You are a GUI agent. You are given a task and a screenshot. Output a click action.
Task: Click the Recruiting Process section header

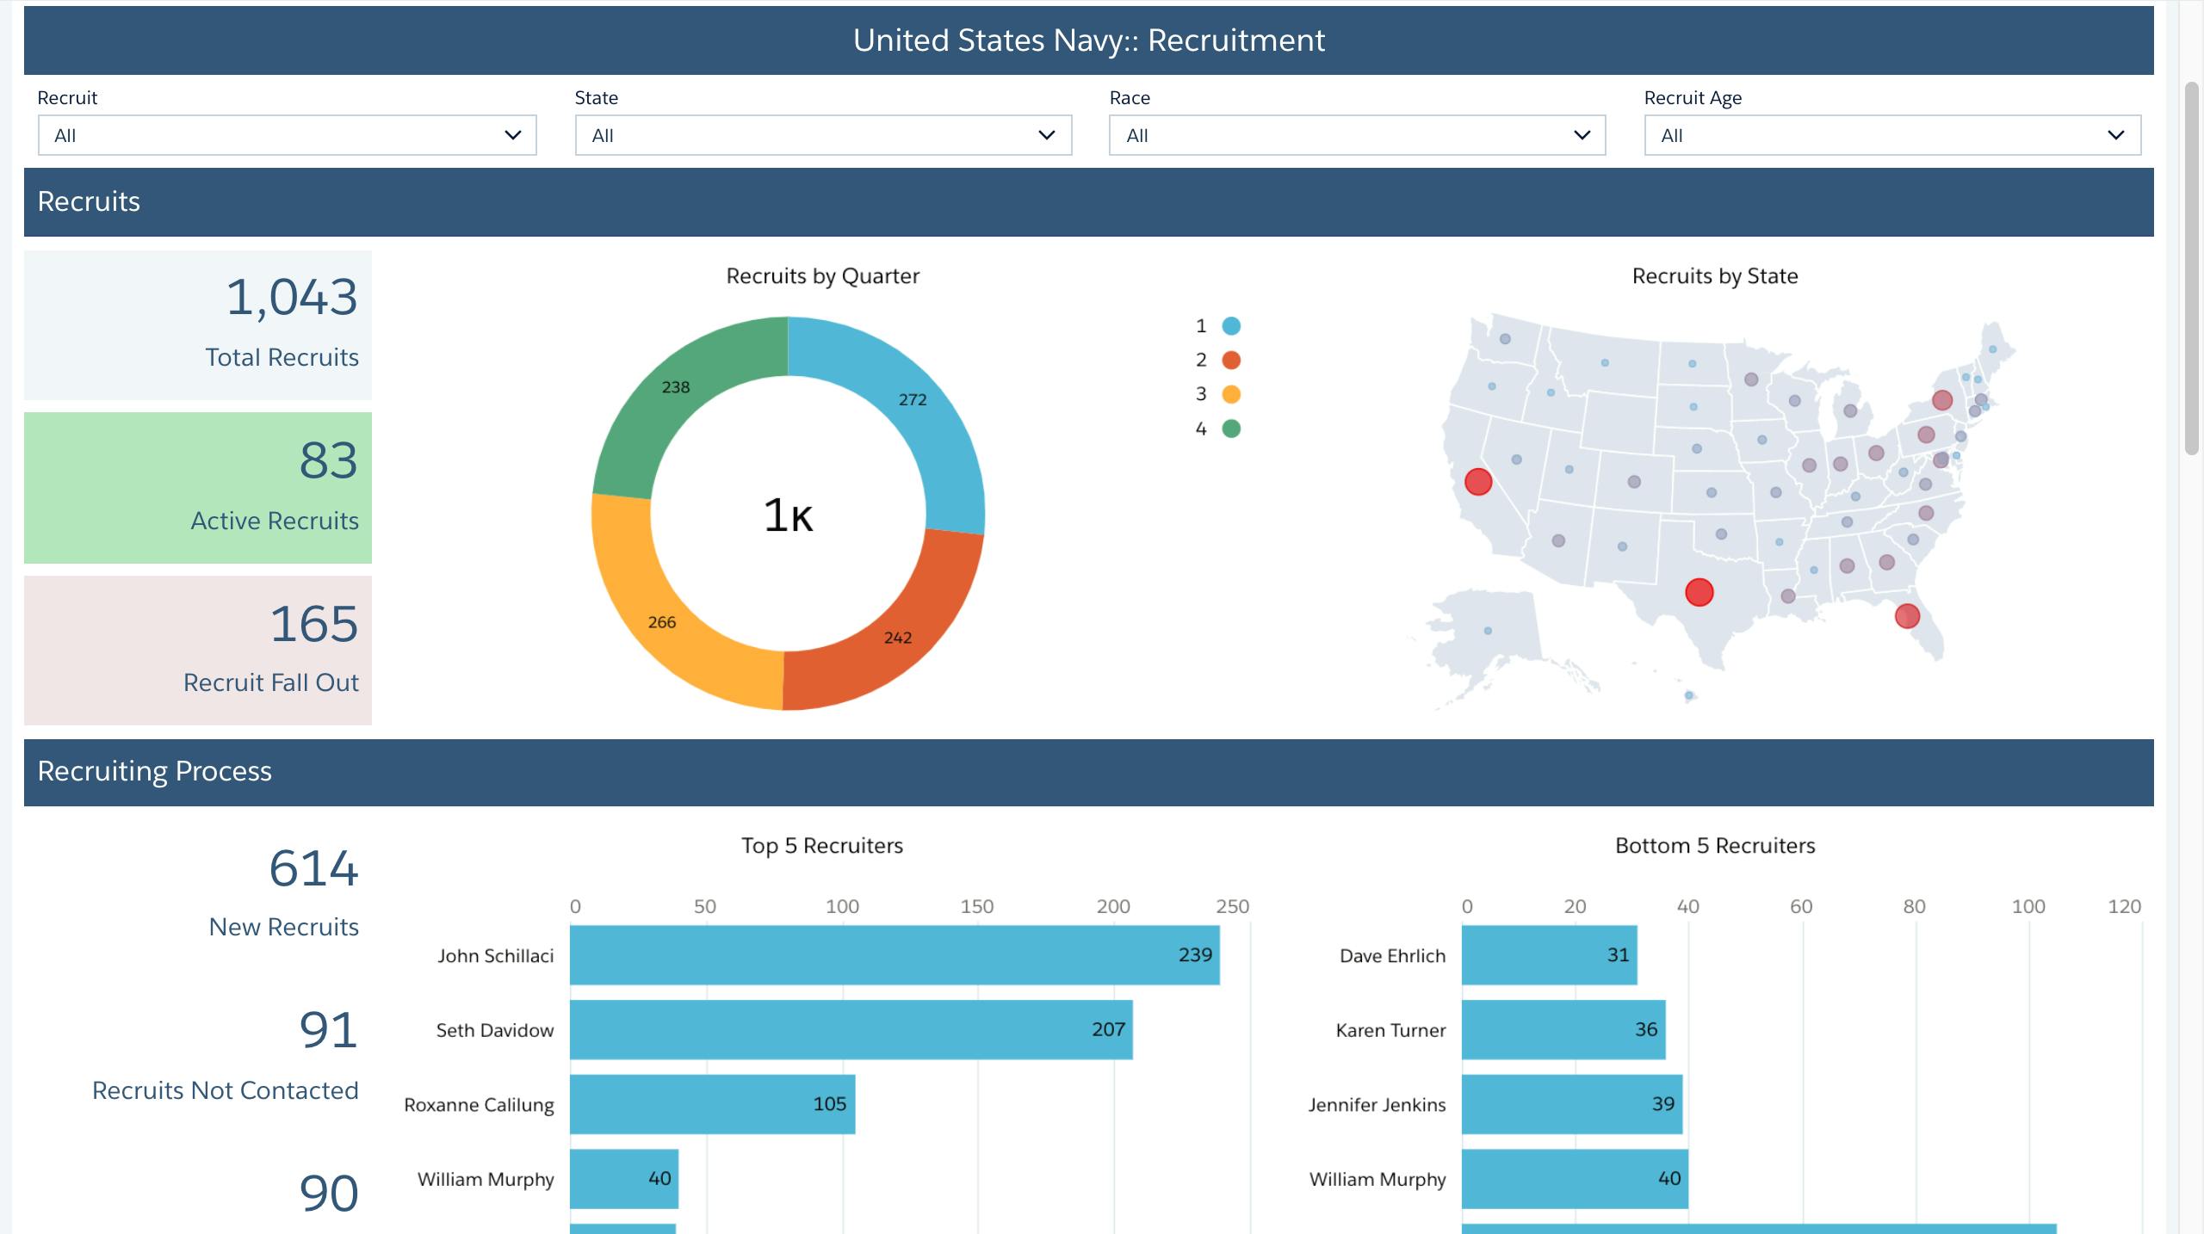pyautogui.click(x=155, y=771)
